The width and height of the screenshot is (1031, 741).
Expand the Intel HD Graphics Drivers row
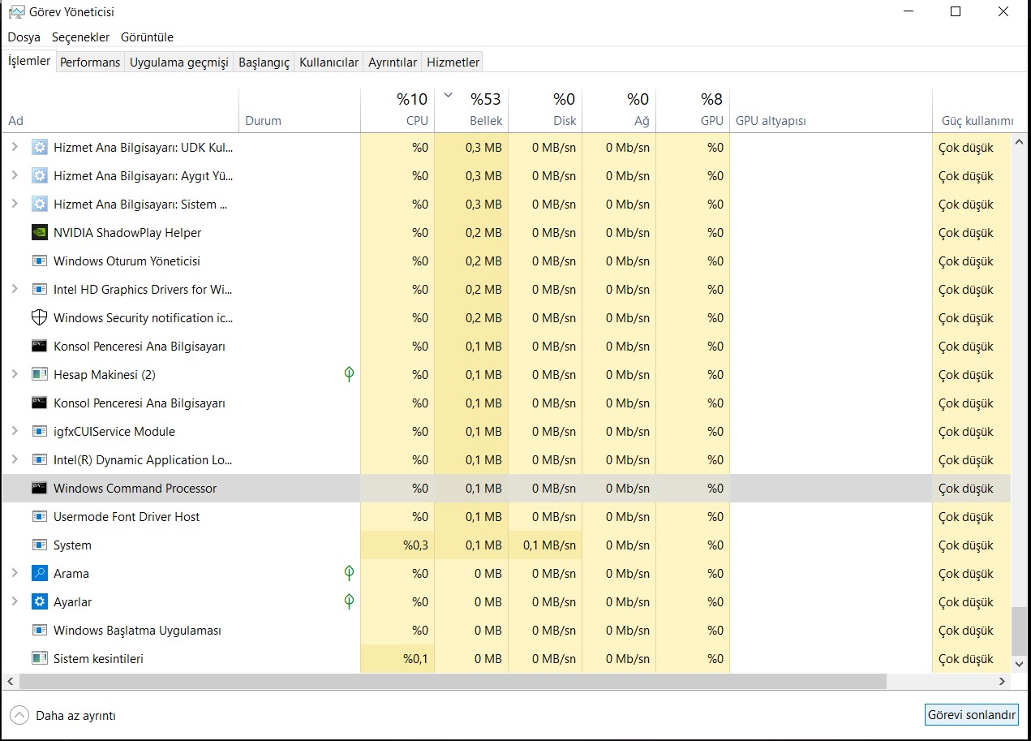click(14, 289)
